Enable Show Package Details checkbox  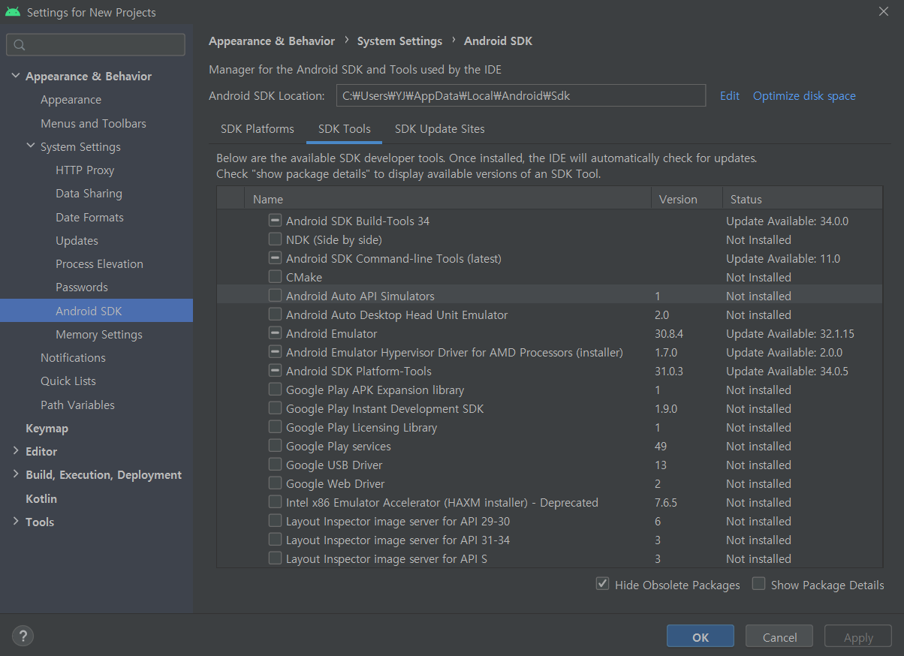pos(758,584)
